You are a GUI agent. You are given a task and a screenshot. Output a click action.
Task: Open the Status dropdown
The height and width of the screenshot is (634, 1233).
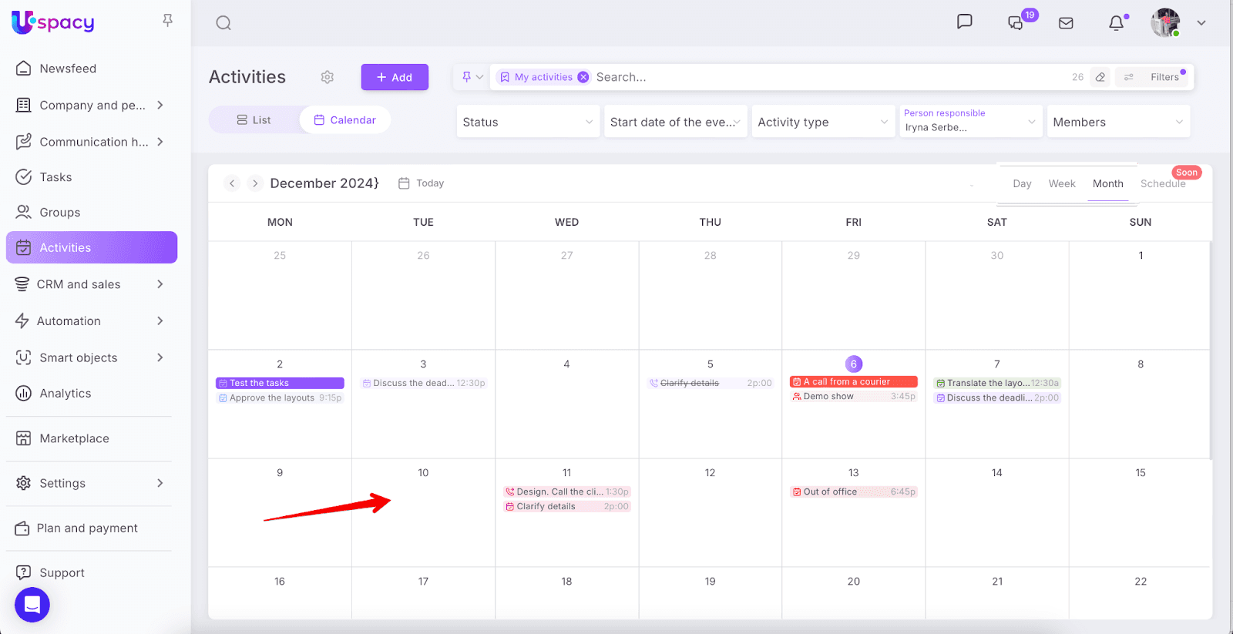point(527,122)
